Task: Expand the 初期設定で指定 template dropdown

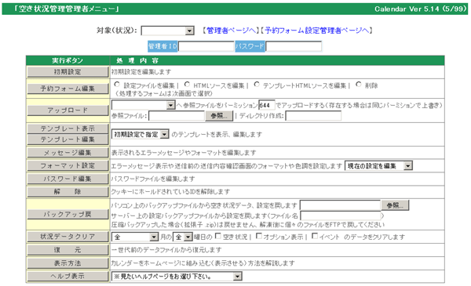Action: tap(141, 134)
